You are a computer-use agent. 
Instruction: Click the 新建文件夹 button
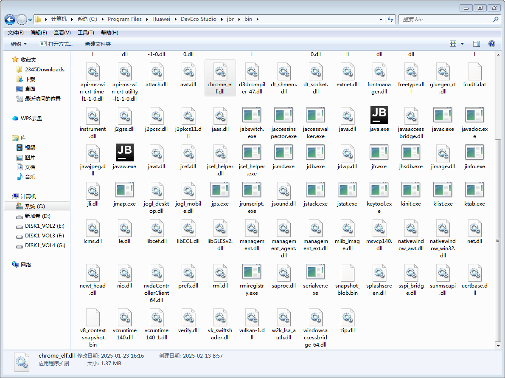pos(98,44)
